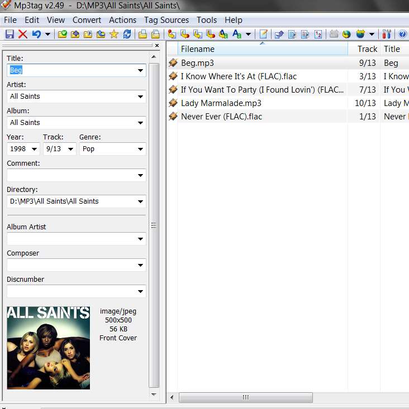Click the yellow star favorites icon
The image size is (409, 409).
coord(114,34)
